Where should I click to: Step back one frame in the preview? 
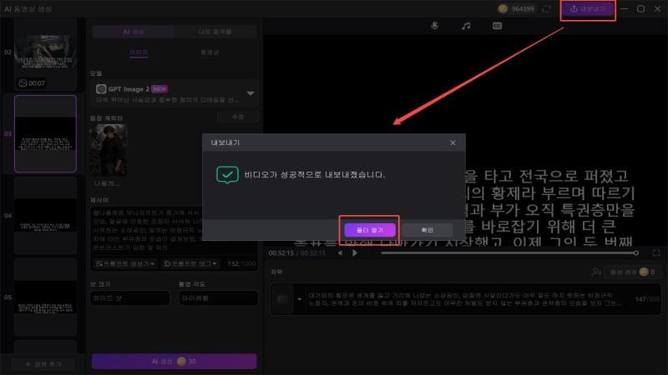point(341,253)
